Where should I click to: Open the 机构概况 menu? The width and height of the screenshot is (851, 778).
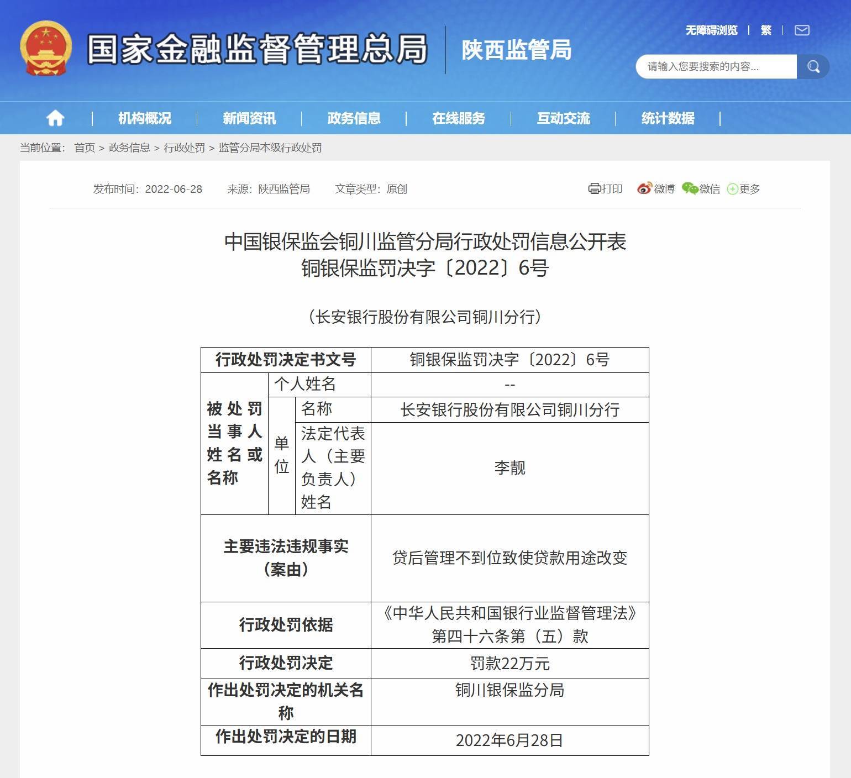(x=145, y=118)
